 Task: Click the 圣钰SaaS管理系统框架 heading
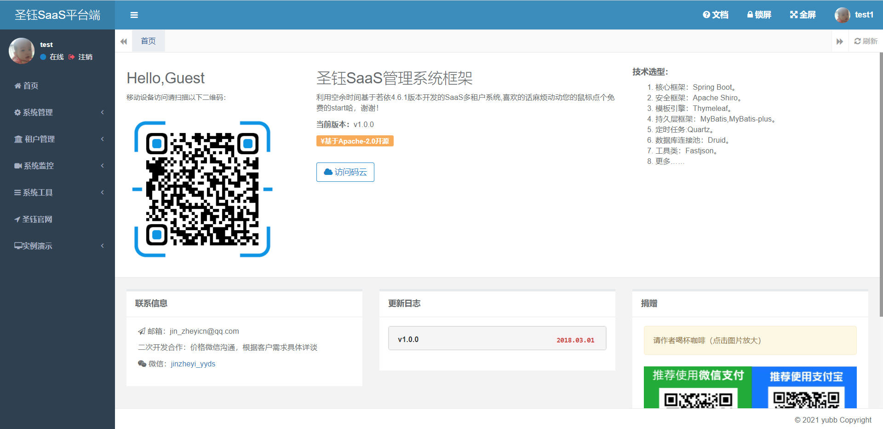(x=395, y=78)
